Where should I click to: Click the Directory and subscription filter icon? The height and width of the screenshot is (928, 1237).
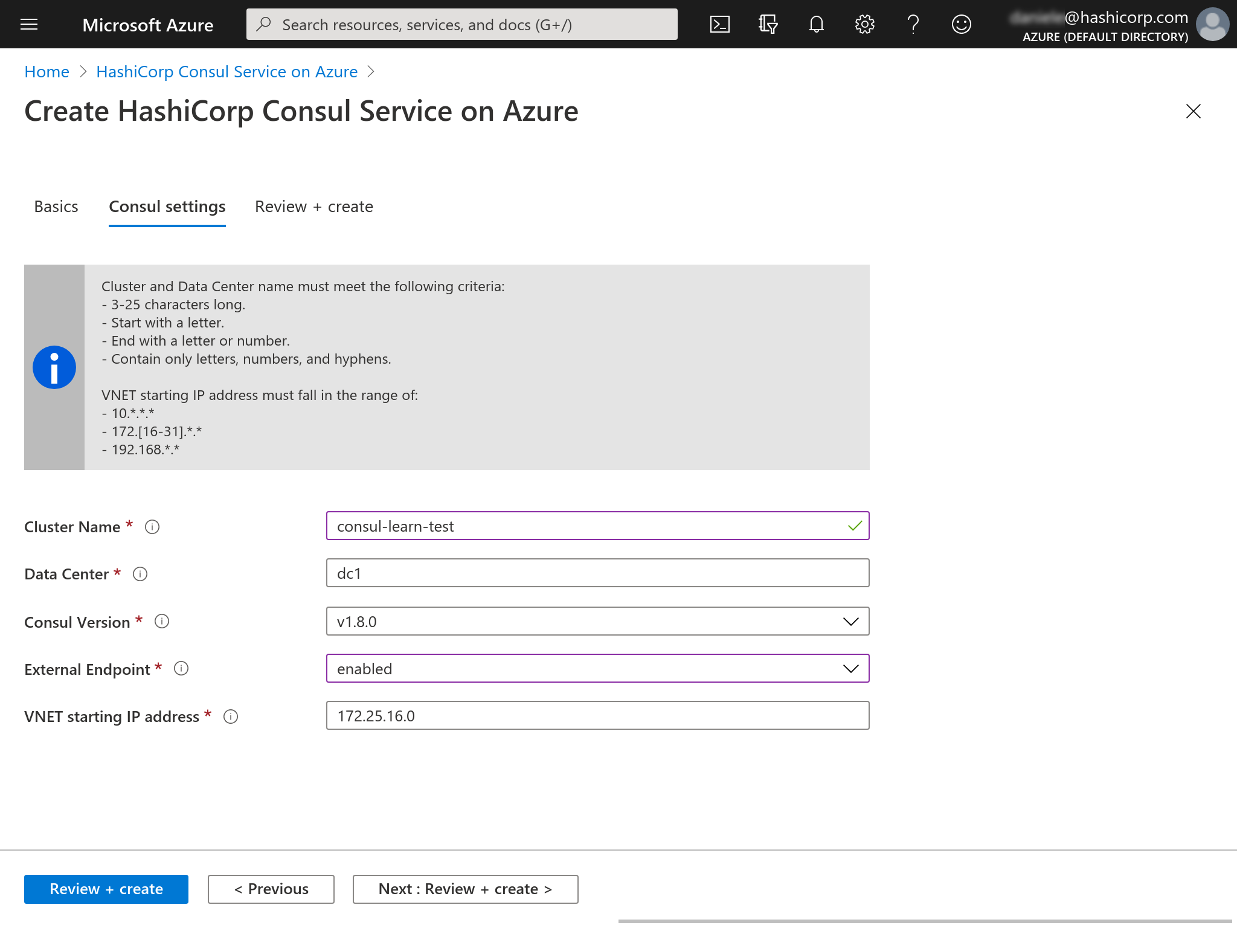pos(768,24)
